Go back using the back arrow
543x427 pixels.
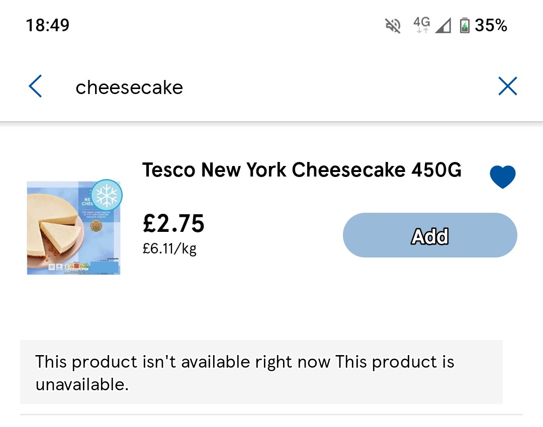[35, 87]
